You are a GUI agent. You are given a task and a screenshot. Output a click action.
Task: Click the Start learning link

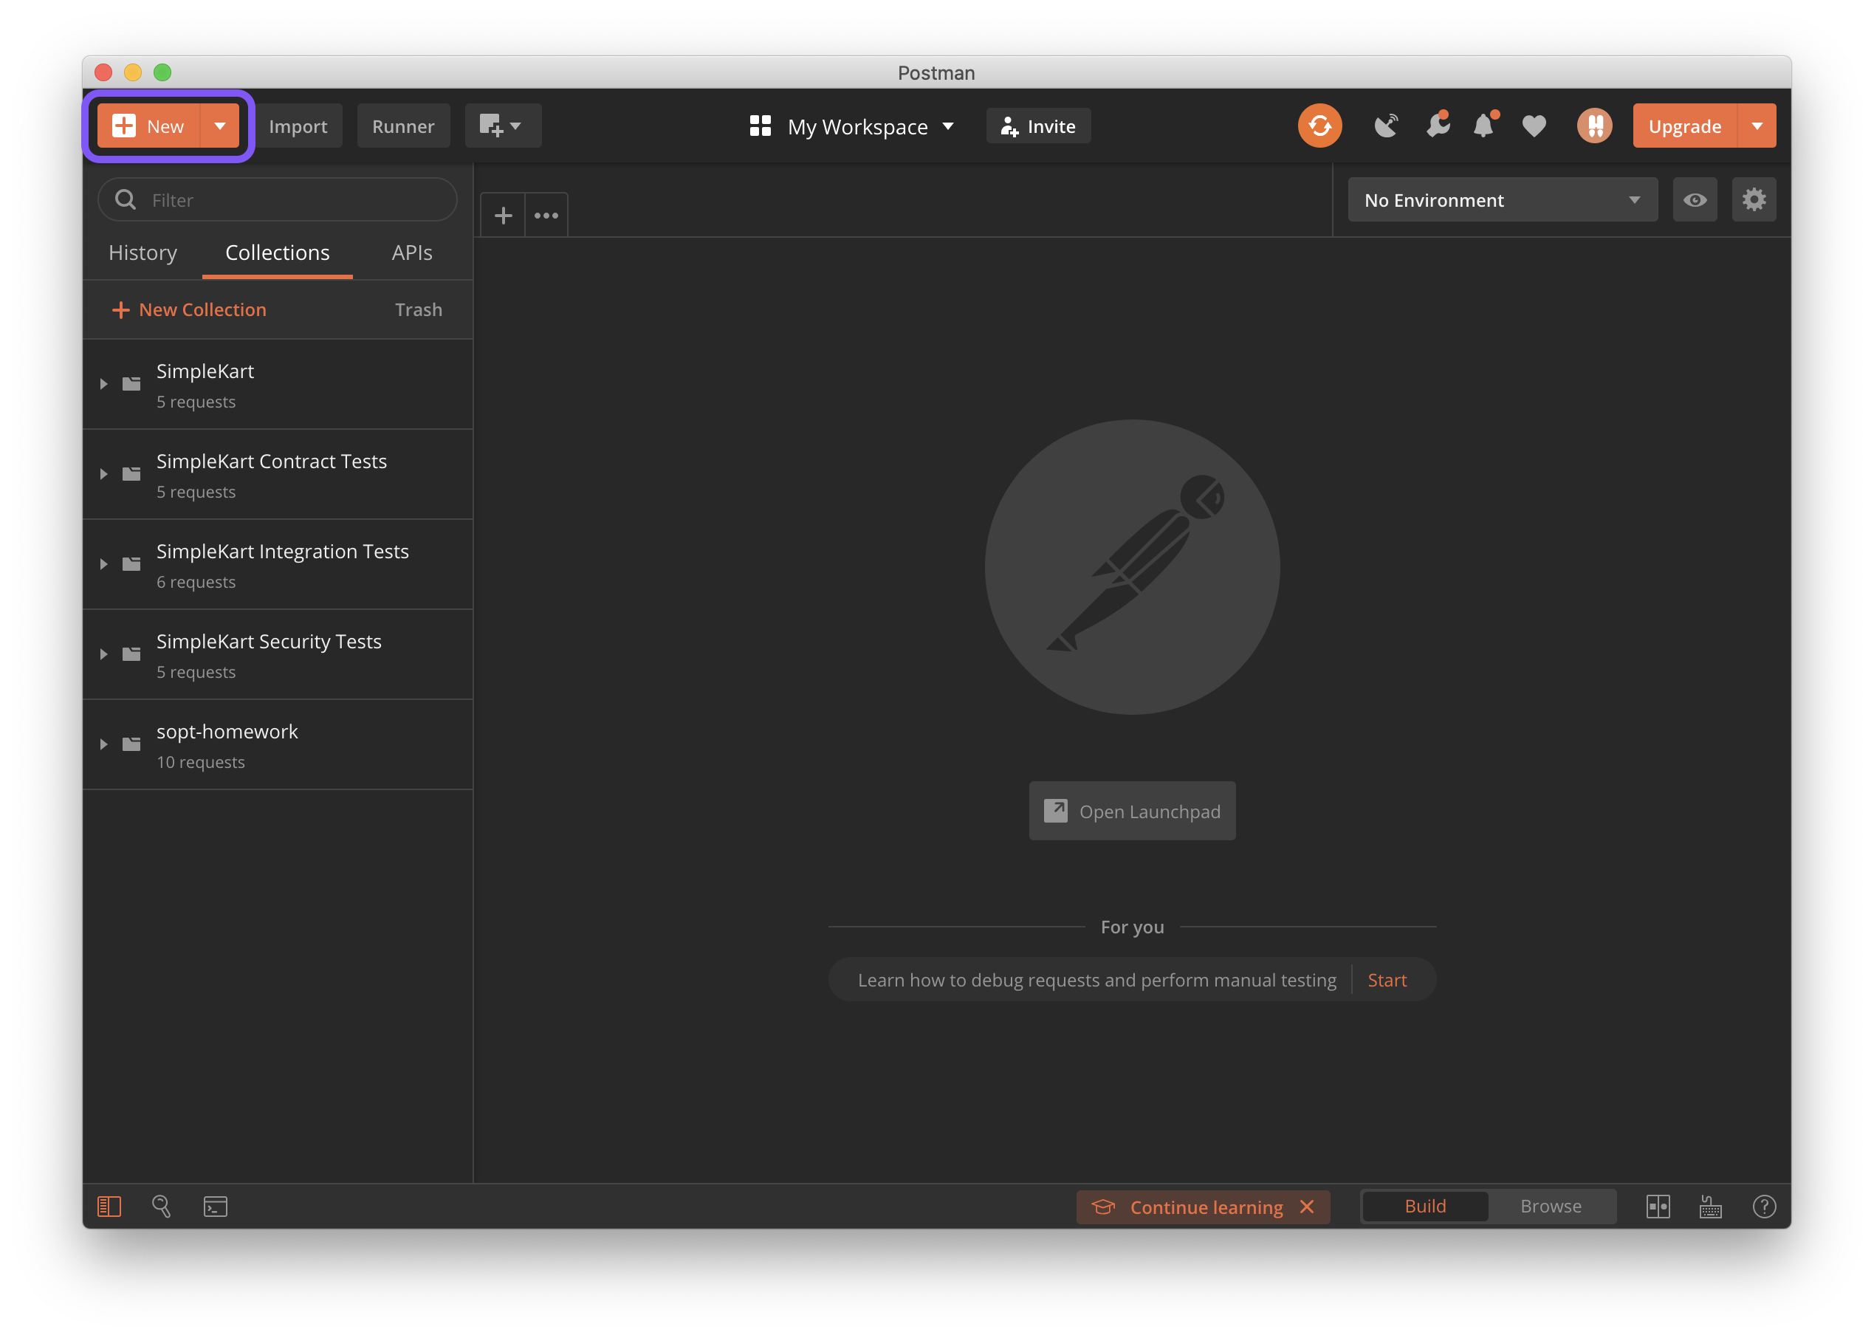tap(1387, 980)
